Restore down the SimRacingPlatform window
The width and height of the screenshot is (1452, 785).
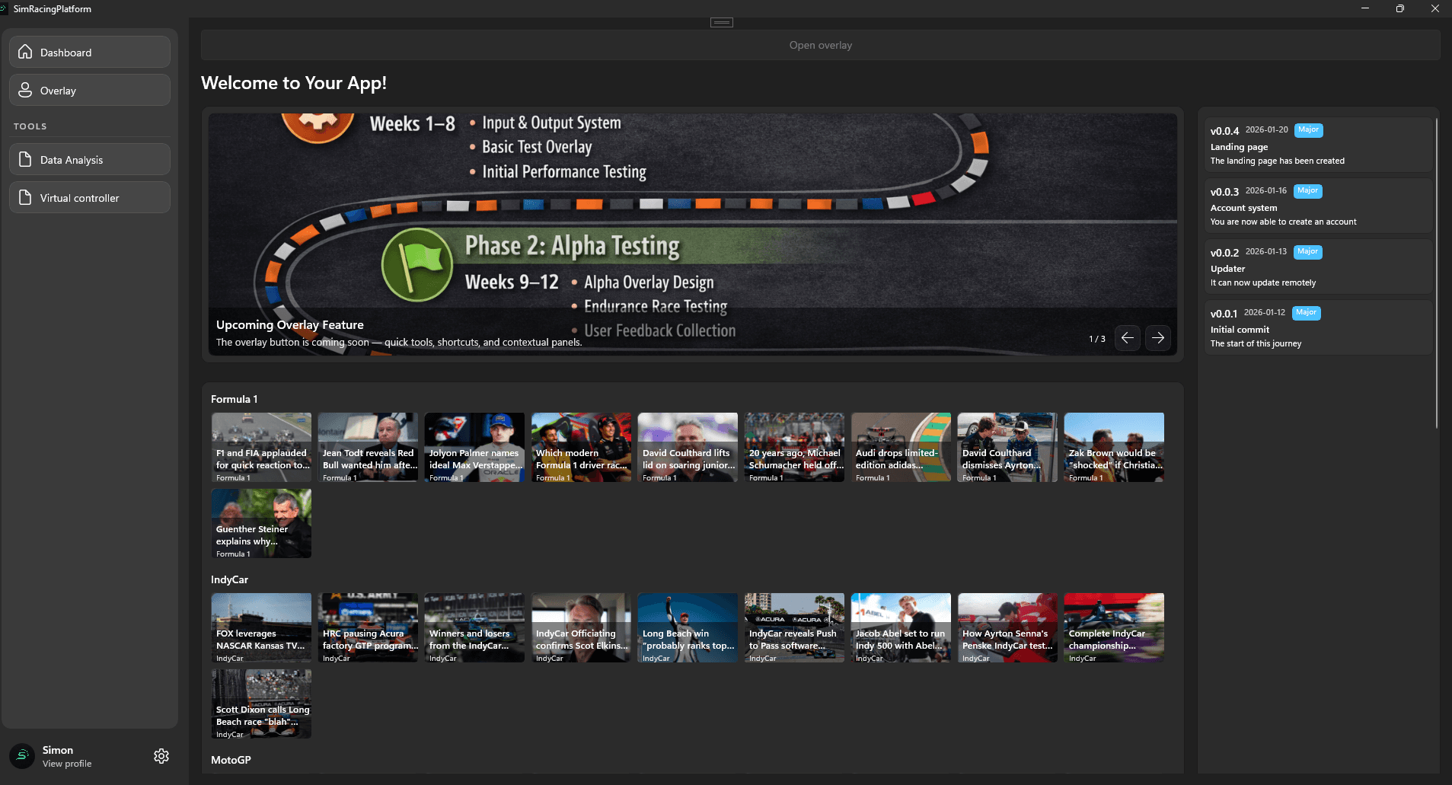coord(1399,8)
